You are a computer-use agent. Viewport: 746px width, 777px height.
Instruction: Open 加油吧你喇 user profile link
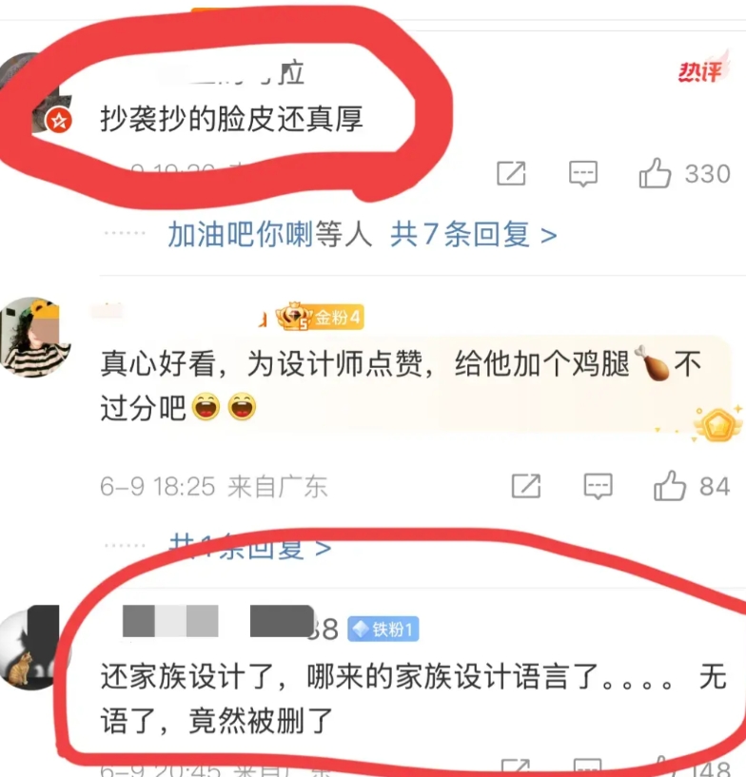click(x=241, y=234)
